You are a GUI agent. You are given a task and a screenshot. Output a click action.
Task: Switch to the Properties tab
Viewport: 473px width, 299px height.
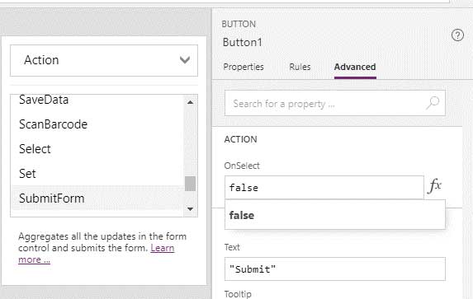click(x=244, y=67)
